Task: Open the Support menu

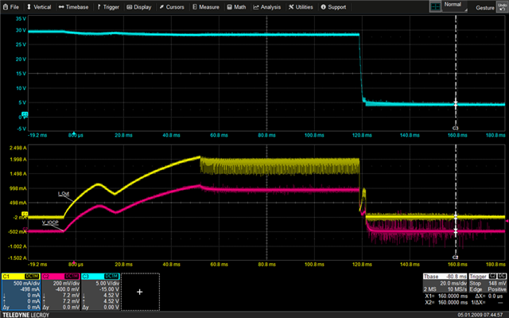Action: (333, 7)
